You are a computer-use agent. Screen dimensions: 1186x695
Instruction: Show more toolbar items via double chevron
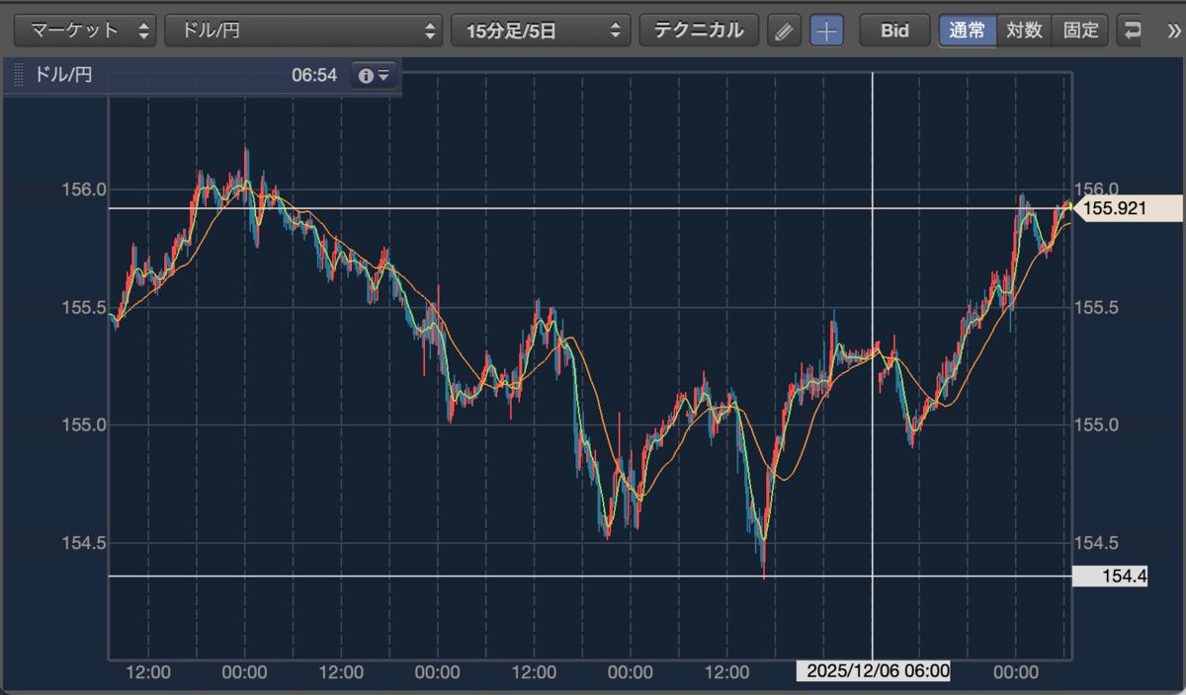(1173, 31)
